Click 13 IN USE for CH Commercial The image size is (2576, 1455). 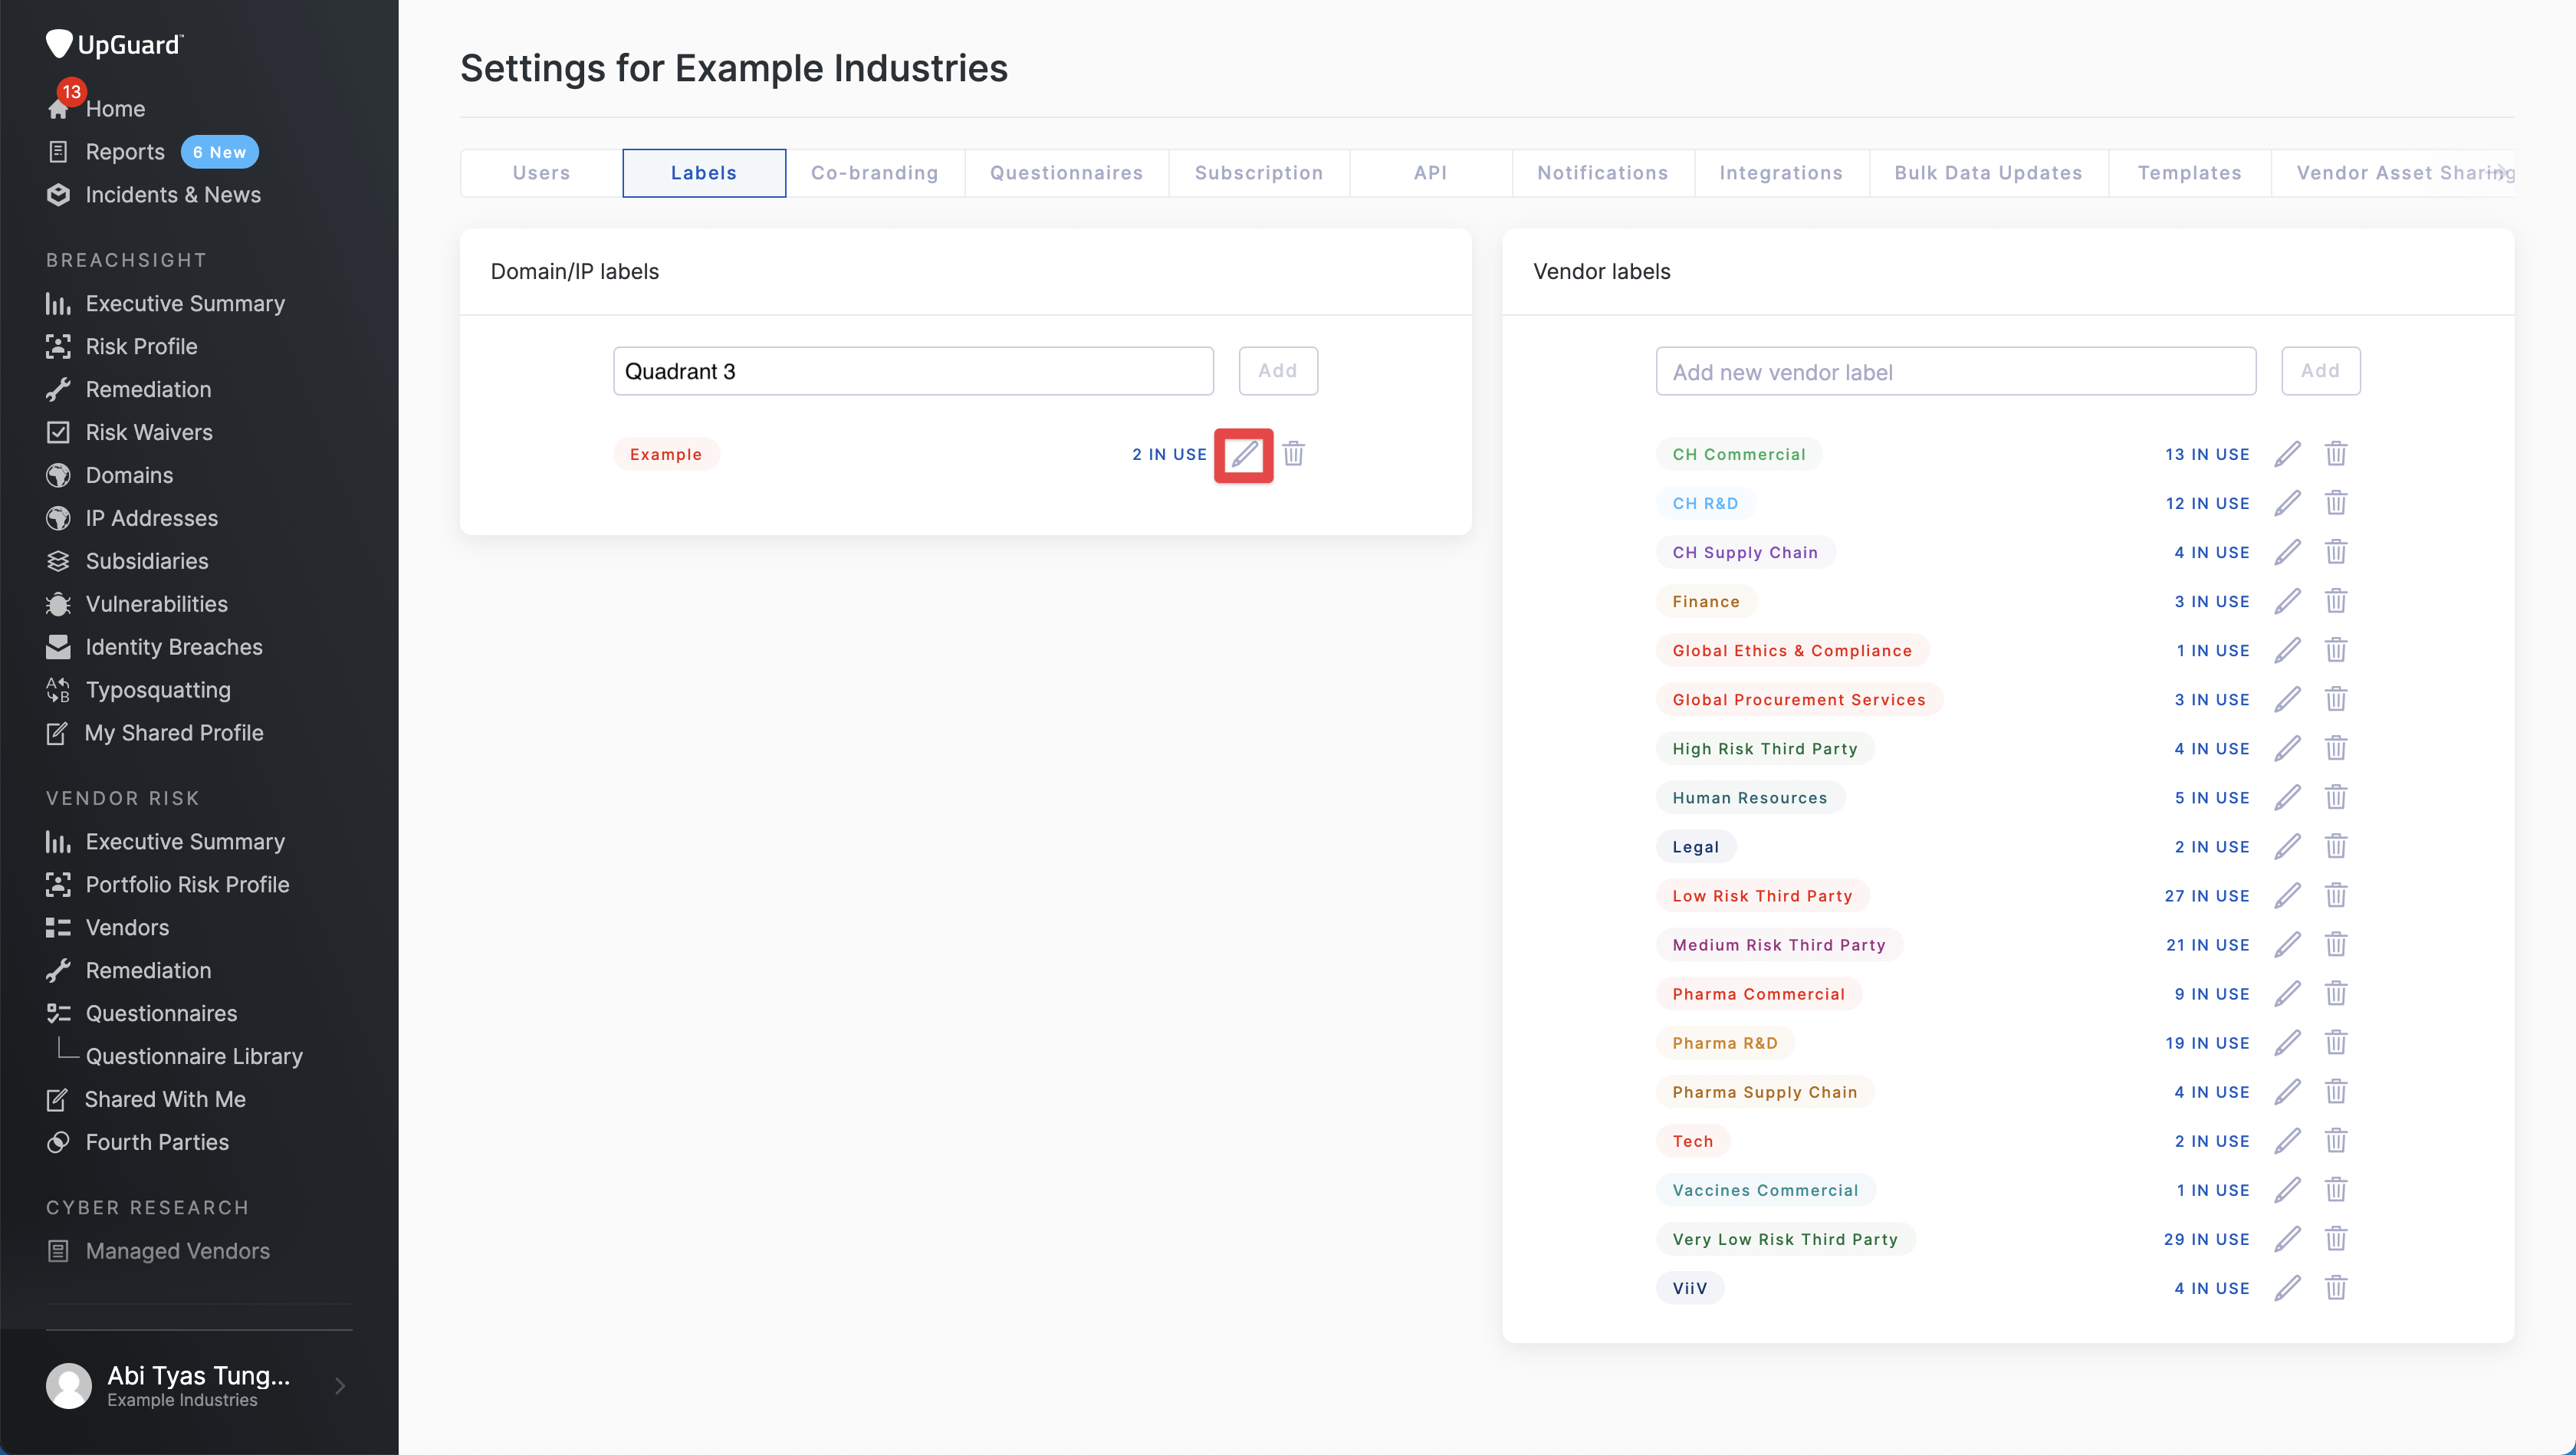point(2207,454)
